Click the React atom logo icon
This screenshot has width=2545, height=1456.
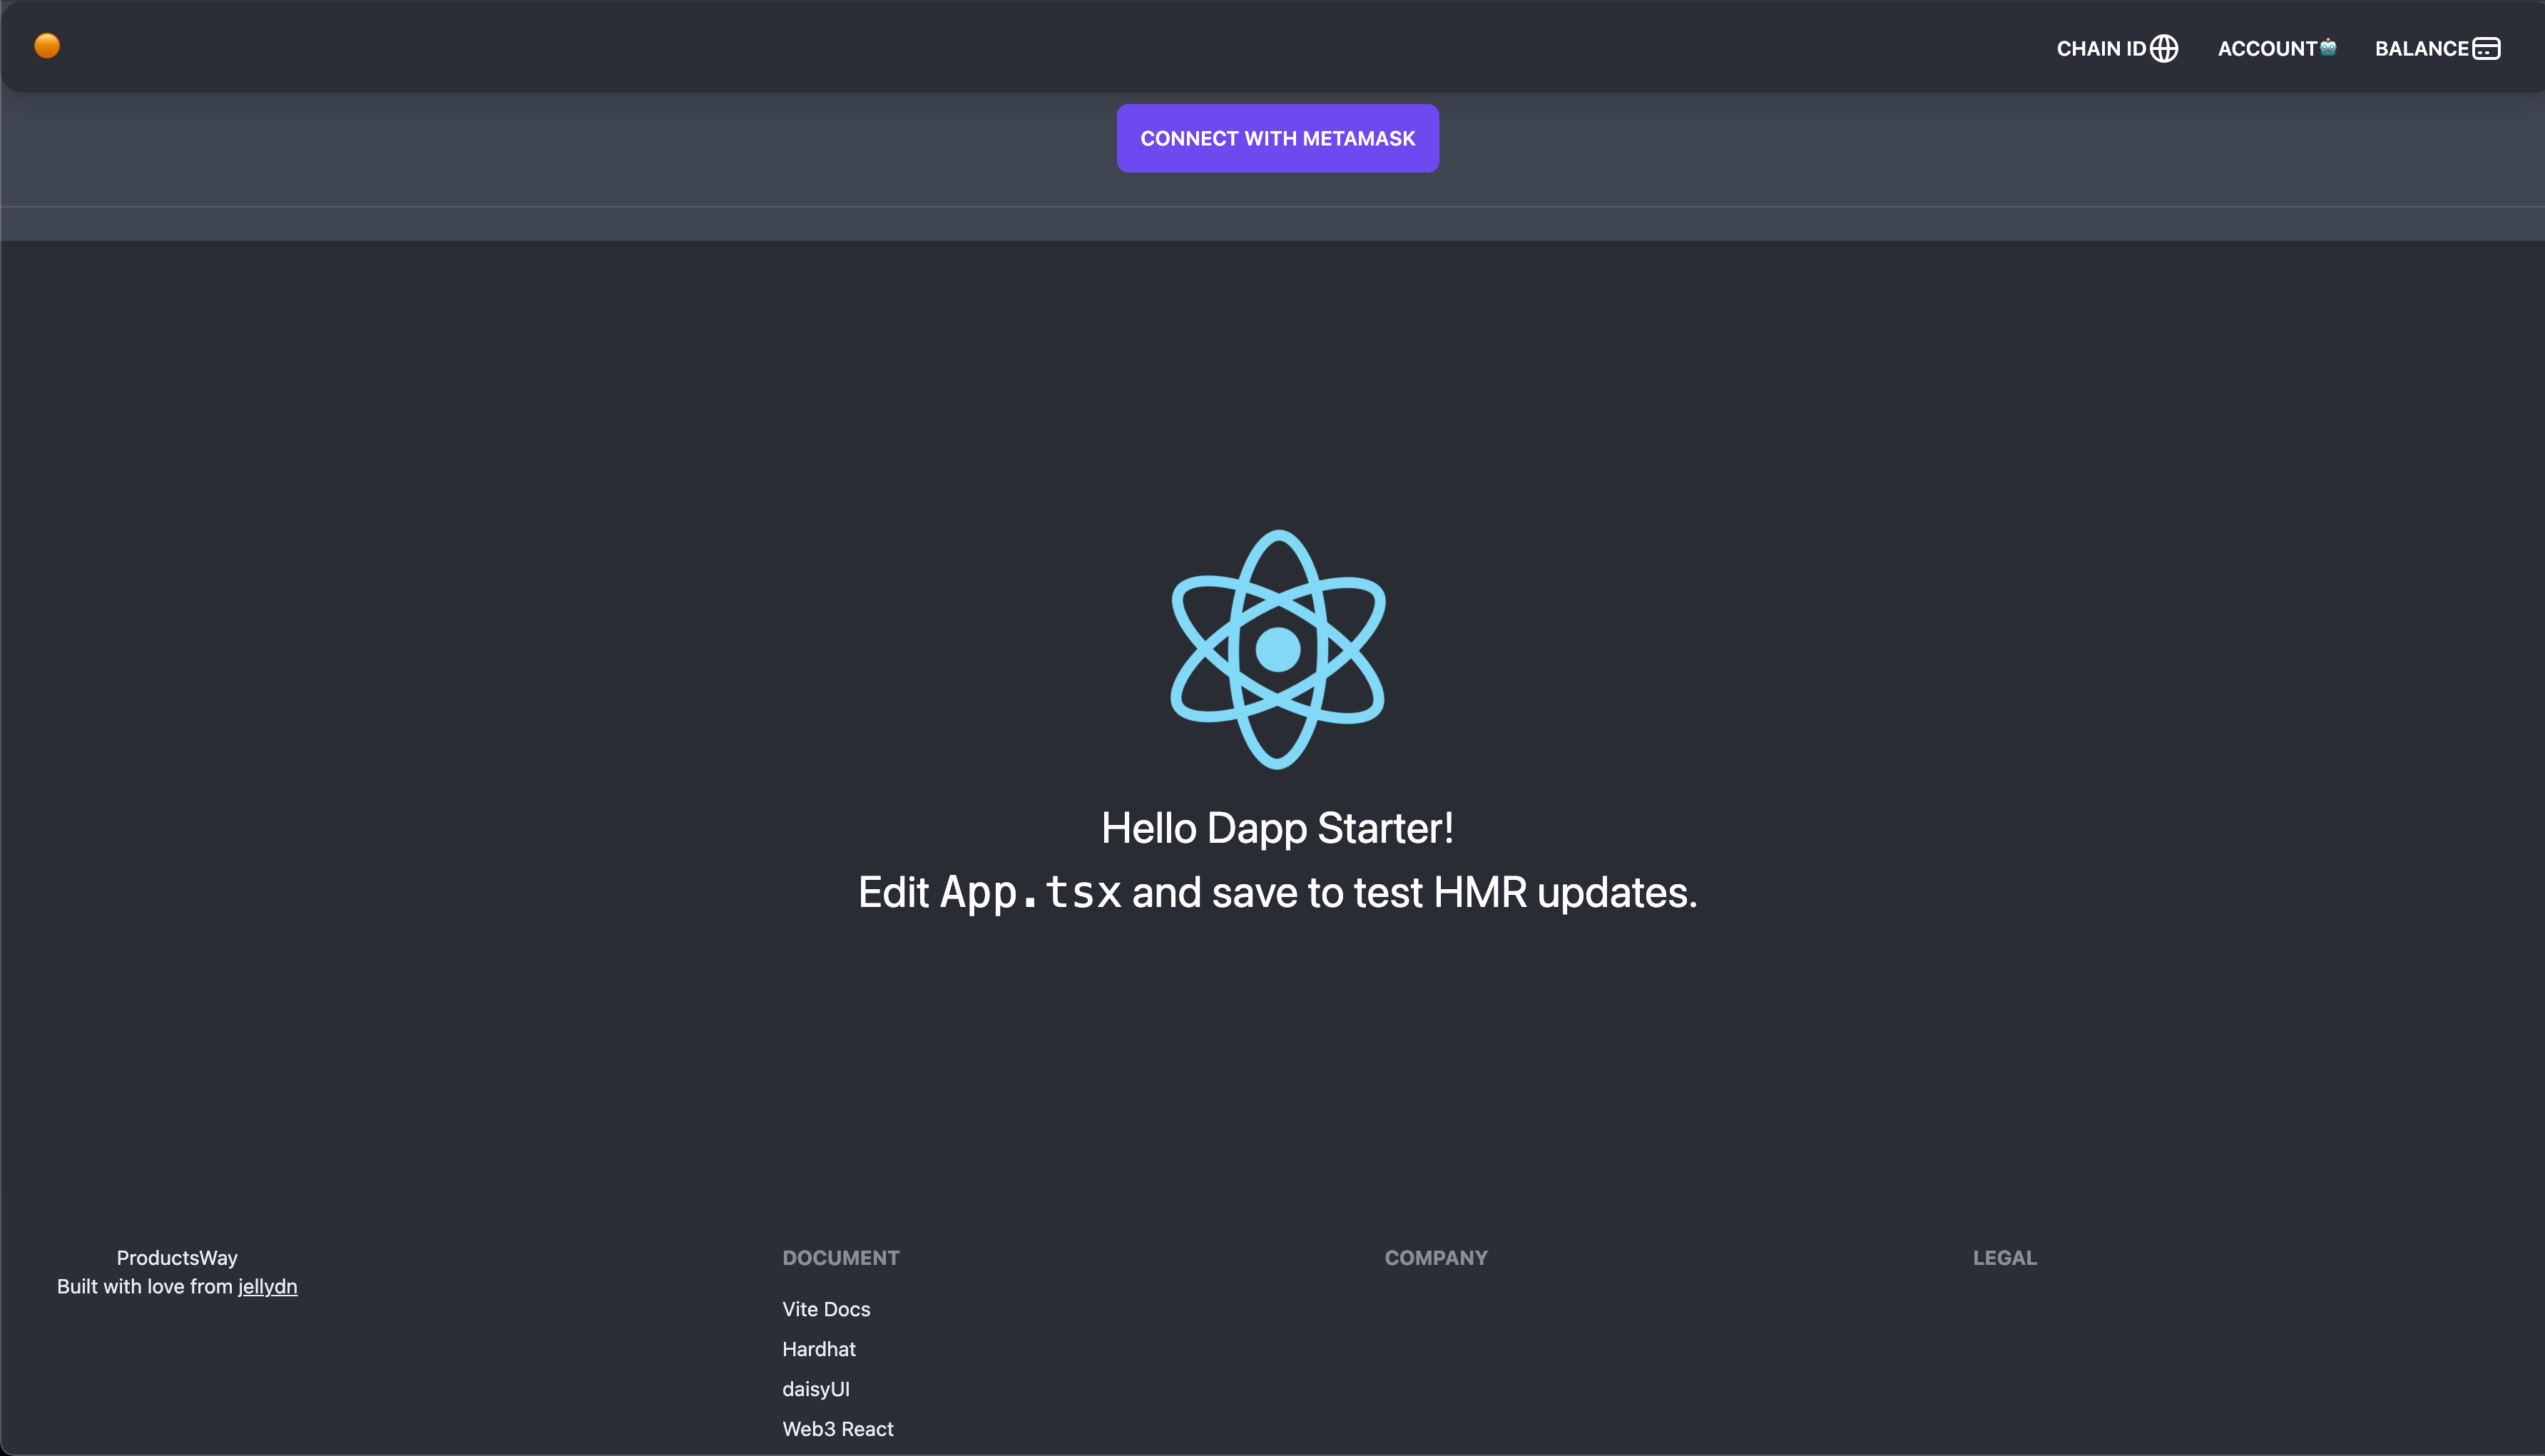click(x=1276, y=648)
